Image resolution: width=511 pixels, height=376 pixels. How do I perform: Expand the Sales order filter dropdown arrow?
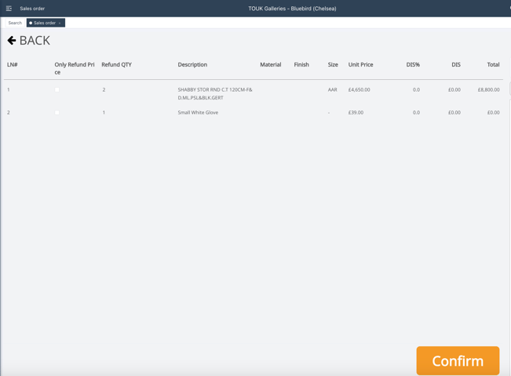tap(60, 23)
